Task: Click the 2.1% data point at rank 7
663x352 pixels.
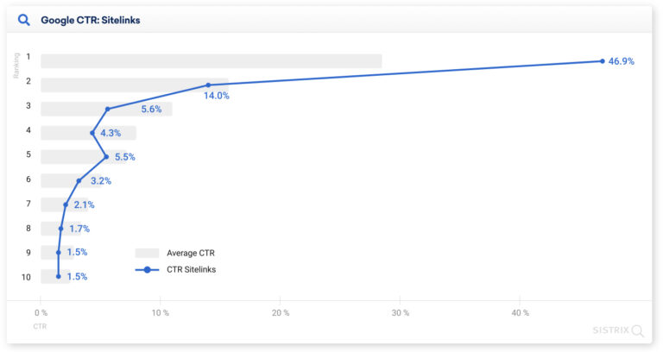Action: [x=66, y=204]
